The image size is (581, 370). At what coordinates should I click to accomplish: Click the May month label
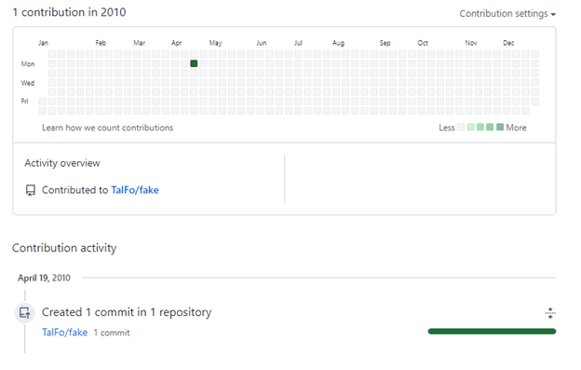tap(215, 43)
